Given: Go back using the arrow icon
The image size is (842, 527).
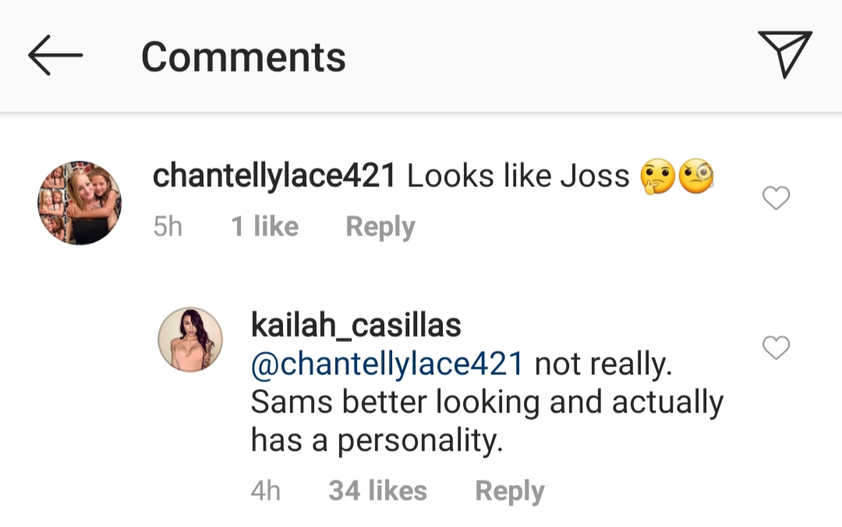Looking at the screenshot, I should pyautogui.click(x=55, y=55).
